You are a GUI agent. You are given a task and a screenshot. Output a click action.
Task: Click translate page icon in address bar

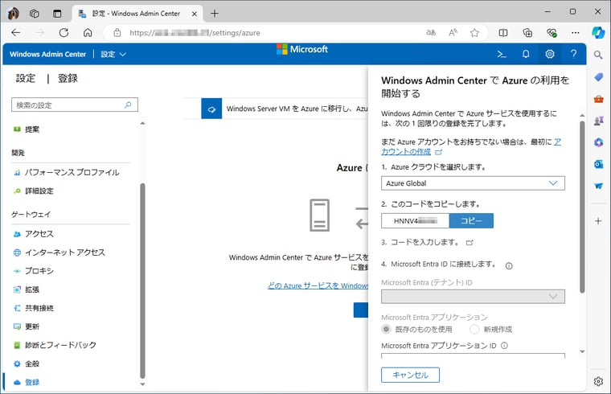tap(431, 33)
